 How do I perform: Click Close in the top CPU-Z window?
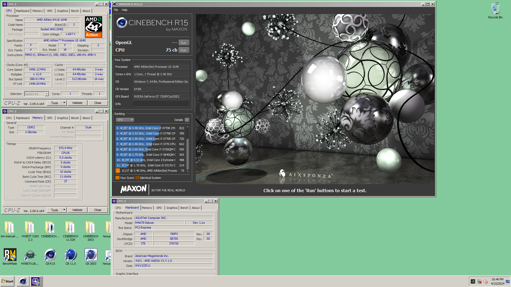98,103
